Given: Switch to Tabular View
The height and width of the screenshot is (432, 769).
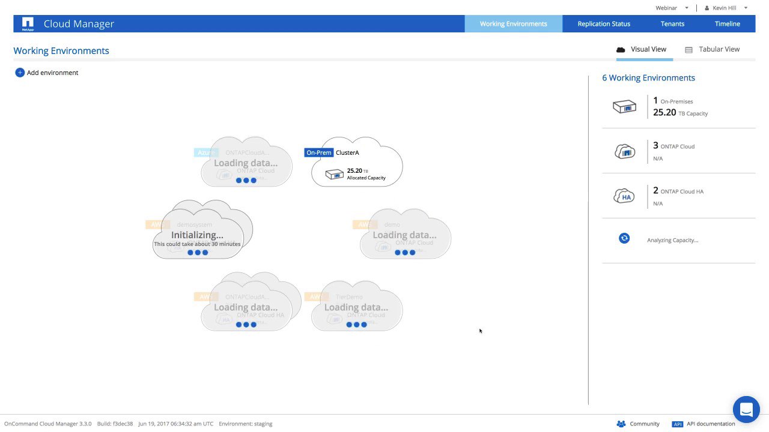Looking at the screenshot, I should pos(713,50).
